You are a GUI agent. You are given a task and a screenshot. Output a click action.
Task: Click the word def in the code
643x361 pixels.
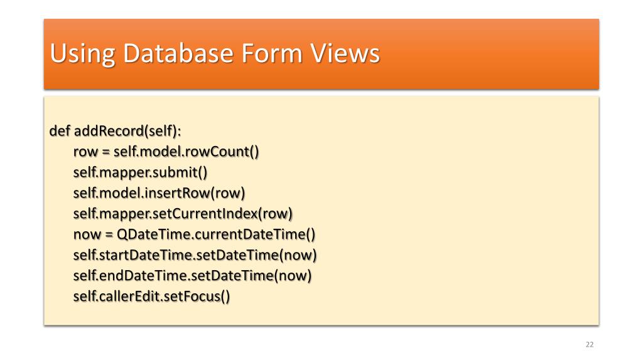[x=60, y=131]
